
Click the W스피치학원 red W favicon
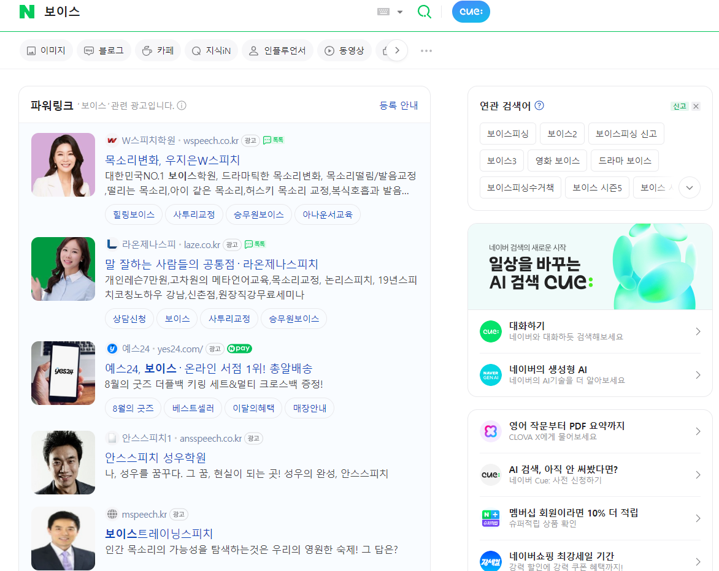[x=112, y=140]
